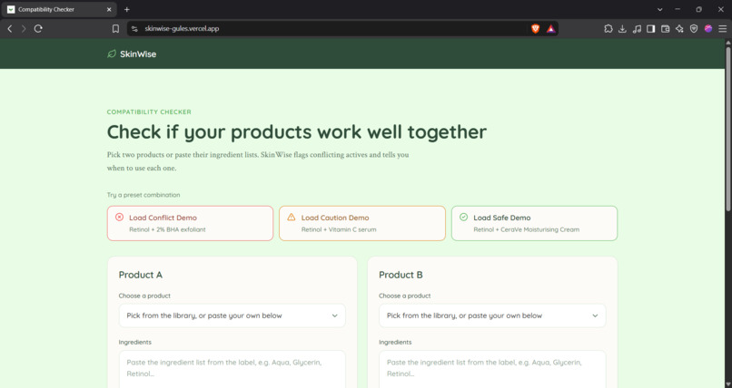Click the Brave Rewards triangle icon
732x388 pixels.
tap(551, 29)
